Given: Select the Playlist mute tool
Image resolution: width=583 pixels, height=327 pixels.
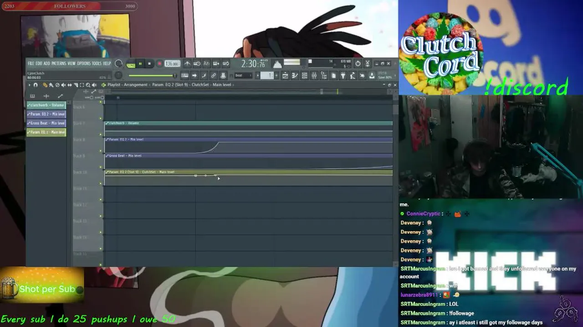Looking at the screenshot, I should click(63, 85).
